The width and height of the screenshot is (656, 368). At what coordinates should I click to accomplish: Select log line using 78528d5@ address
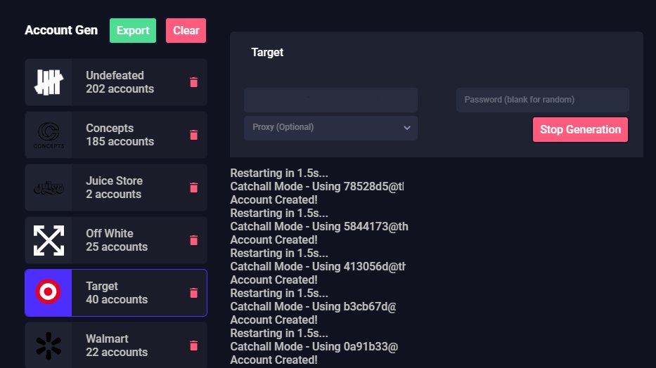click(317, 186)
